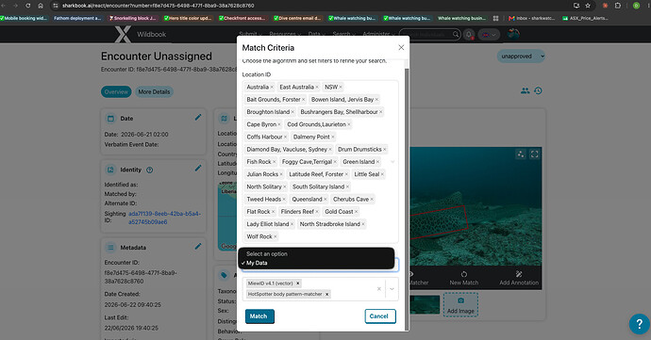Viewport: 651px width, 340px height.
Task: Remove Foggy Cave, Terrigal tag
Action: (x=335, y=162)
